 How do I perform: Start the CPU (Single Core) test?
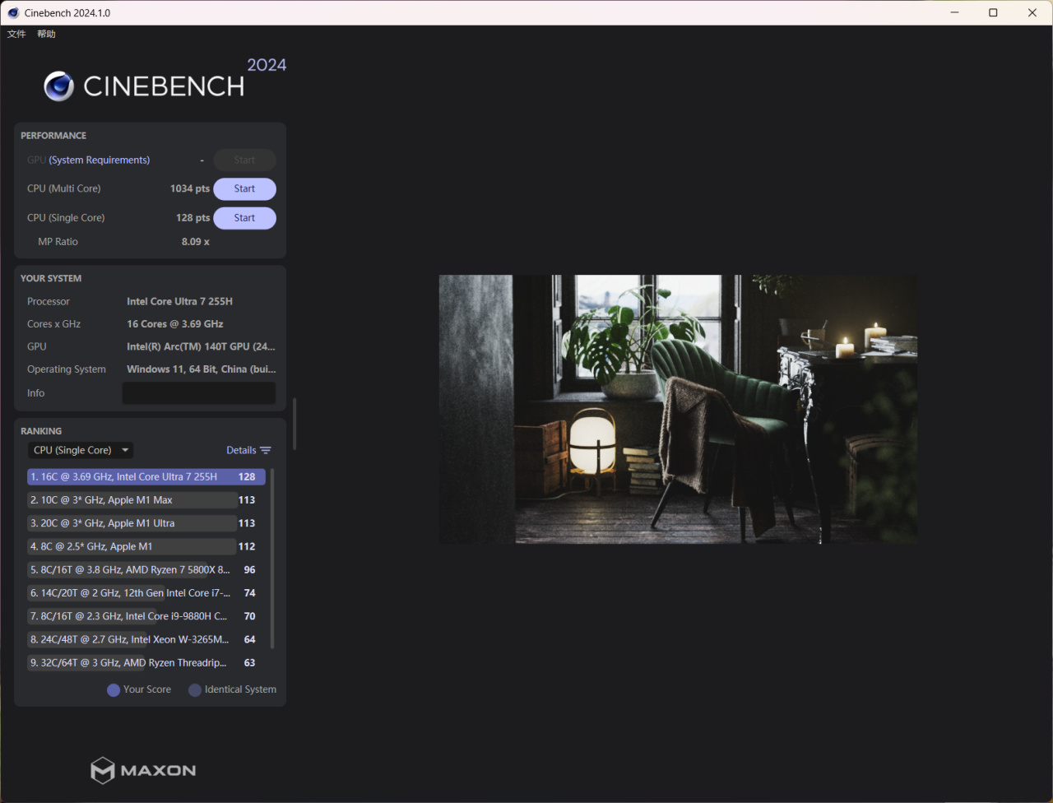pos(244,218)
